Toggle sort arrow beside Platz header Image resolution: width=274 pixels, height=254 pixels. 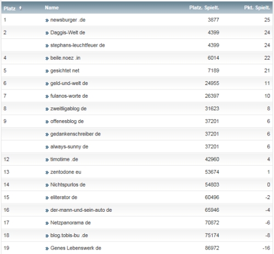click(20, 8)
